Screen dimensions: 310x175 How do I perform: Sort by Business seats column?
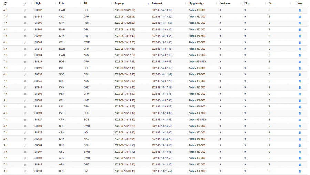point(225,3)
